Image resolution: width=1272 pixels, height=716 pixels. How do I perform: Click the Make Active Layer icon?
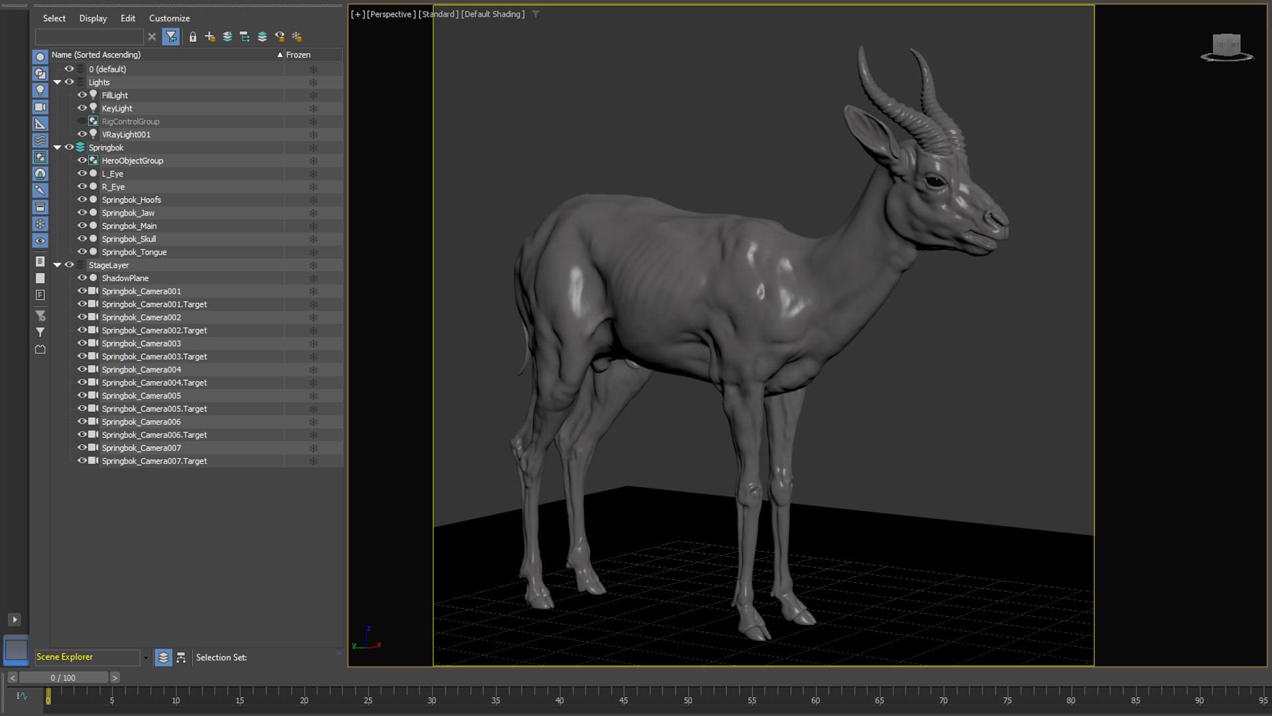click(x=262, y=36)
